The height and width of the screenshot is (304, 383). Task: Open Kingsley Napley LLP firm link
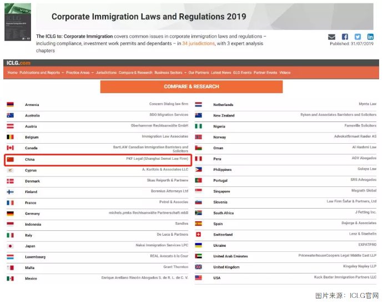click(360, 266)
